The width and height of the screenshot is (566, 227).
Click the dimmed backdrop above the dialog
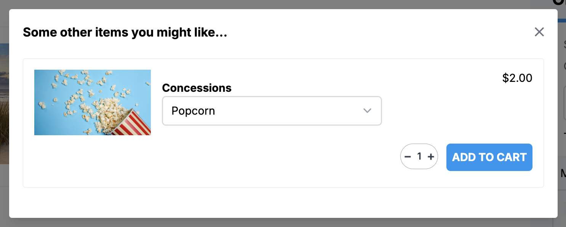(x=267, y=4)
